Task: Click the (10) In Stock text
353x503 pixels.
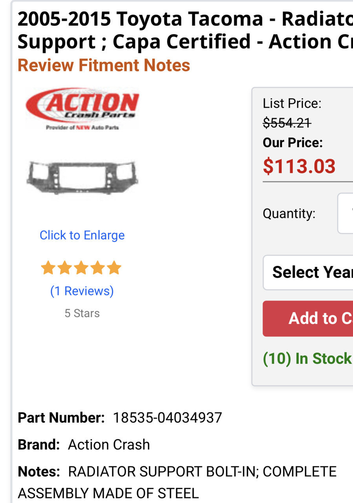Action: pos(307,359)
